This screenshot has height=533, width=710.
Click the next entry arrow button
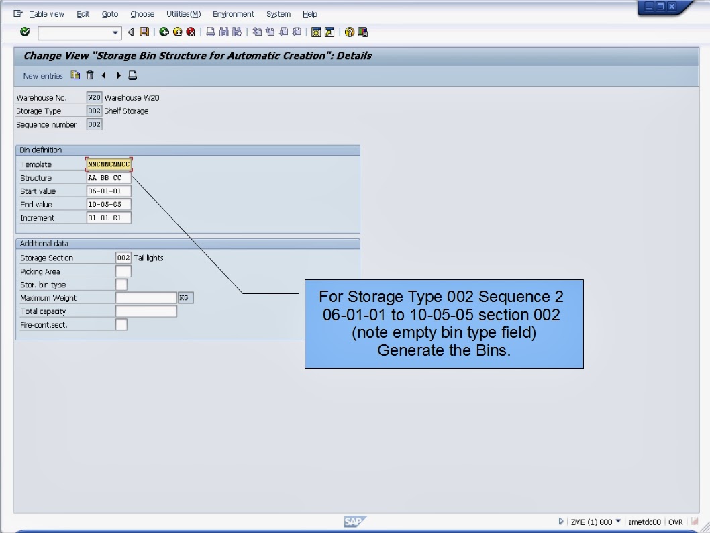[x=119, y=75]
